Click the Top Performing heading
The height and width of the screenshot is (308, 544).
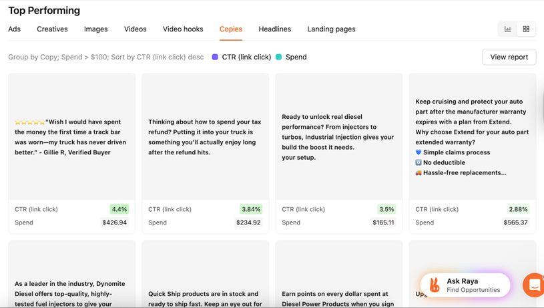click(44, 11)
